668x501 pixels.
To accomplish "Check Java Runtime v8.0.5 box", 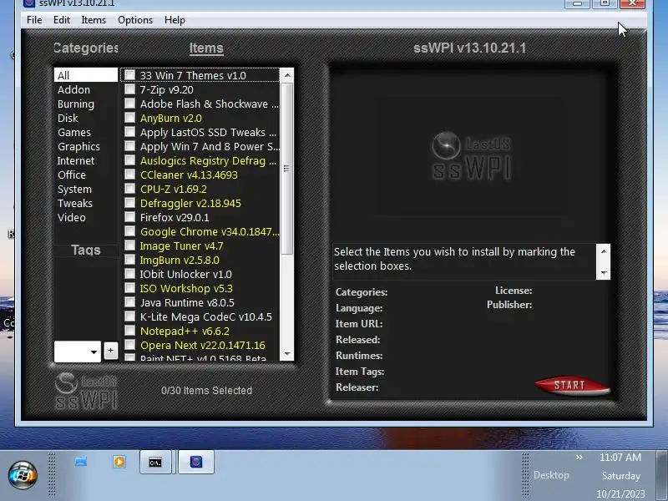I will (x=130, y=302).
